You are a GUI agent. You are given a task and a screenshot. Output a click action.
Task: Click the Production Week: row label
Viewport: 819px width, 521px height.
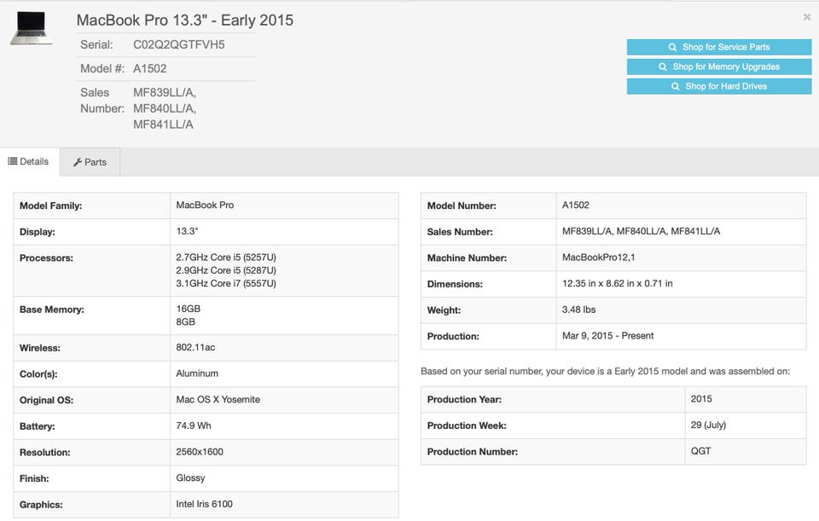click(467, 425)
